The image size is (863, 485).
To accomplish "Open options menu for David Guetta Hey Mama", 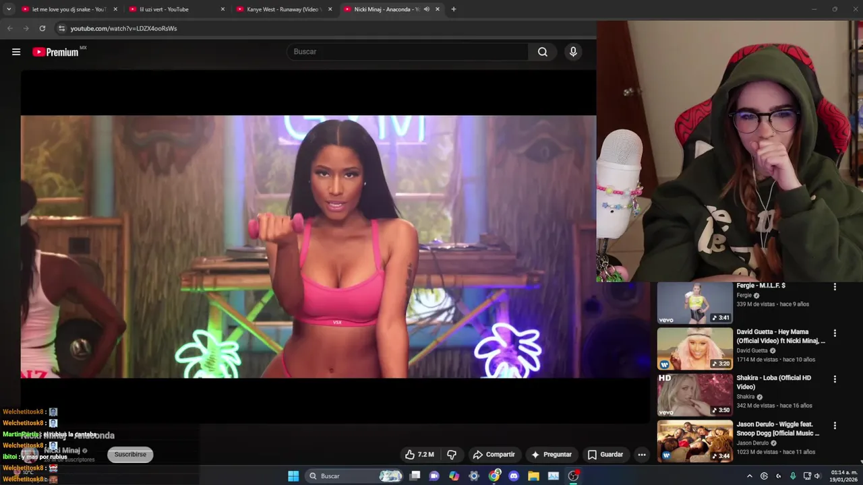I will [x=835, y=333].
